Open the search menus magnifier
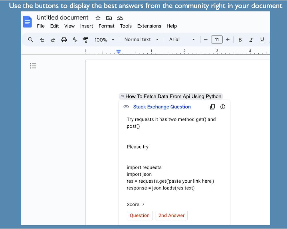 pyautogui.click(x=30, y=40)
